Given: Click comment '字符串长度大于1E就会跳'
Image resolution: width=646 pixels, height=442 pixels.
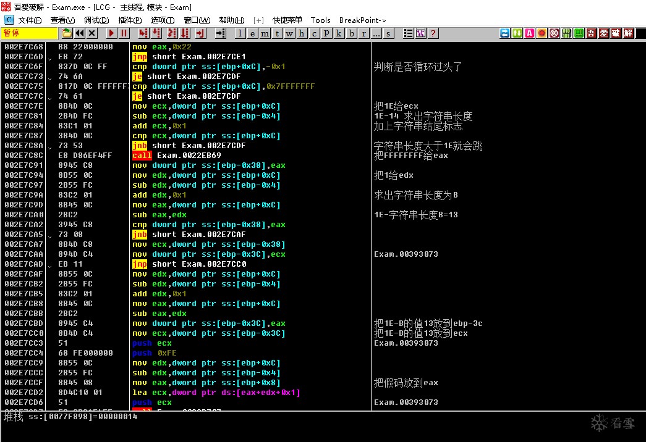Looking at the screenshot, I should pyautogui.click(x=428, y=146).
